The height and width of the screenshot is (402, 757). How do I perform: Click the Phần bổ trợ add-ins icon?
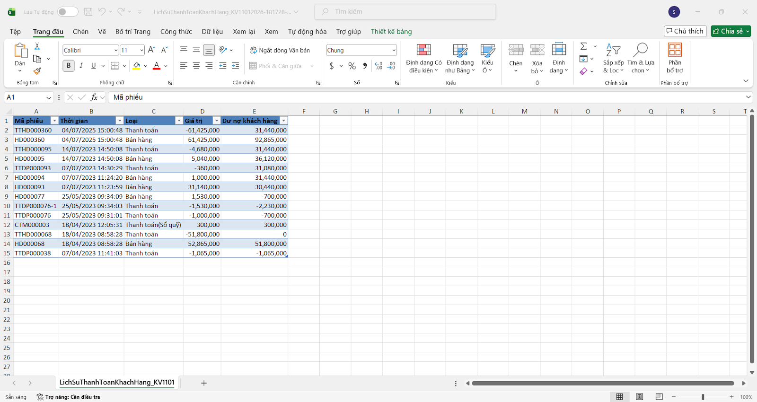(x=675, y=58)
